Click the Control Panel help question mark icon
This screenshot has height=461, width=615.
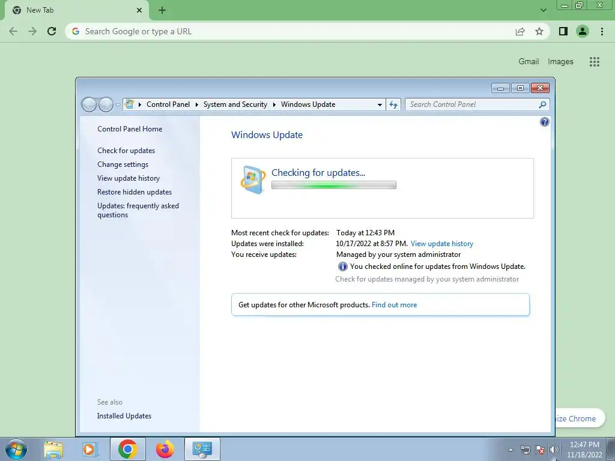(544, 122)
